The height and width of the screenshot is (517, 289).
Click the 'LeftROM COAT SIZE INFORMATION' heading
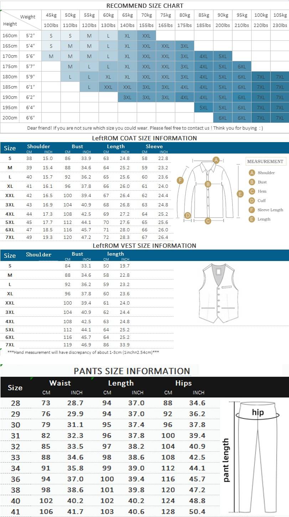[144, 138]
